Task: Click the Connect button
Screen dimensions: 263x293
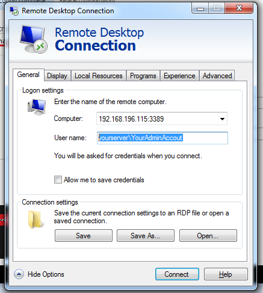Action: (177, 274)
